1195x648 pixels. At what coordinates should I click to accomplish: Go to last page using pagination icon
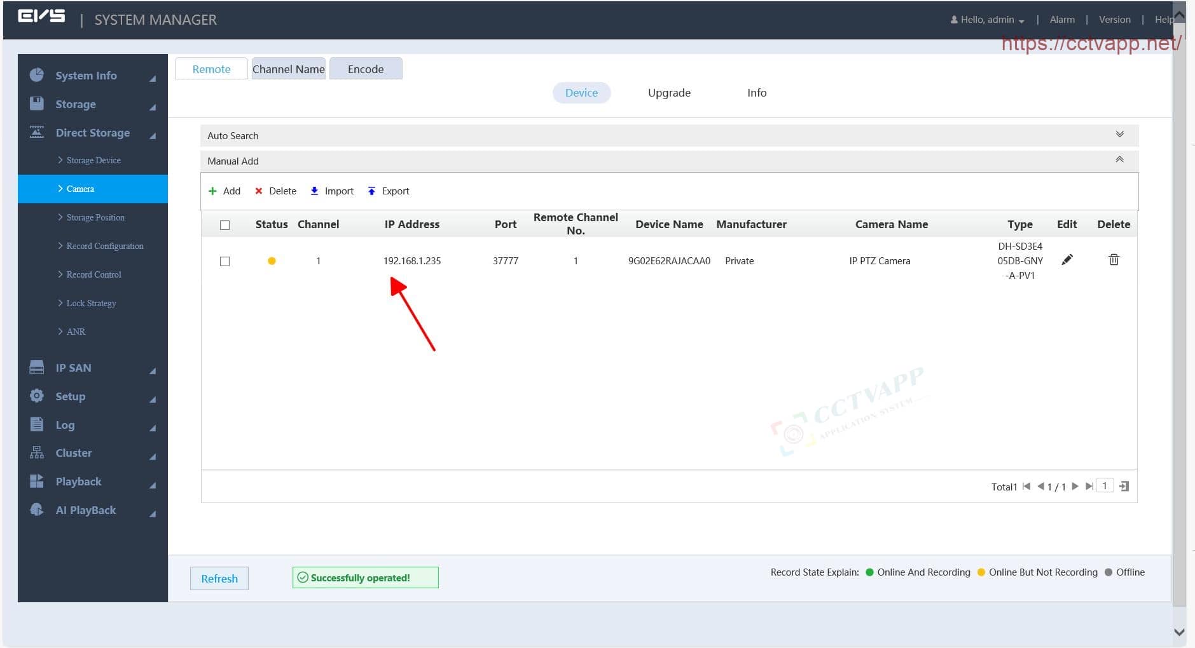(1089, 487)
